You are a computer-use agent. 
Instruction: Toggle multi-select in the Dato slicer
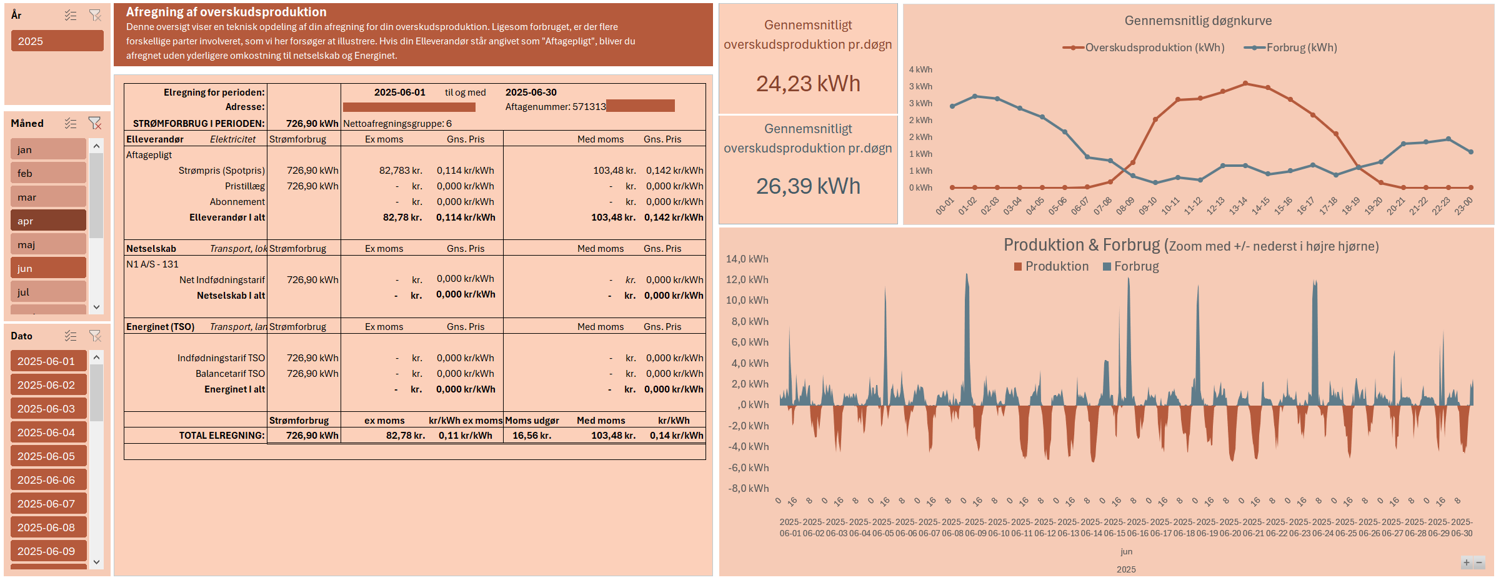pos(71,336)
